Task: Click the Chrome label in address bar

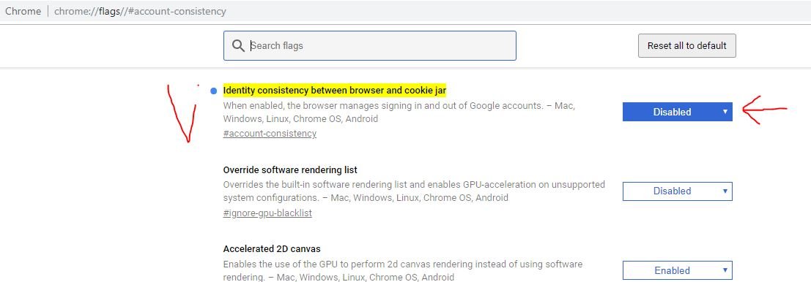Action: pos(23,11)
